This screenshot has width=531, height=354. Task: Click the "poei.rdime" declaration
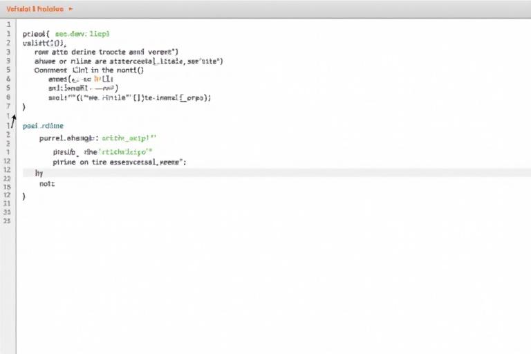[x=43, y=126]
